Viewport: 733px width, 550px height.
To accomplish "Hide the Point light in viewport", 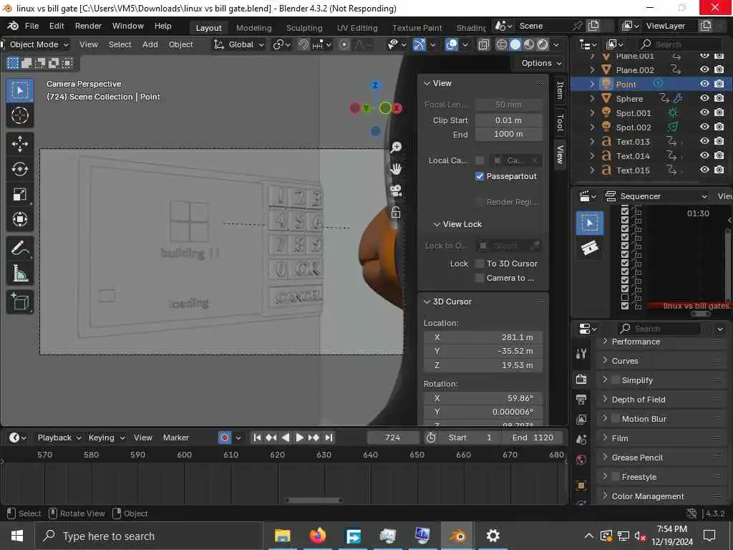I will 704,85.
